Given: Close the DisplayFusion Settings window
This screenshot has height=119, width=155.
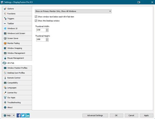Looking at the screenshot, I should click(x=152, y=2).
